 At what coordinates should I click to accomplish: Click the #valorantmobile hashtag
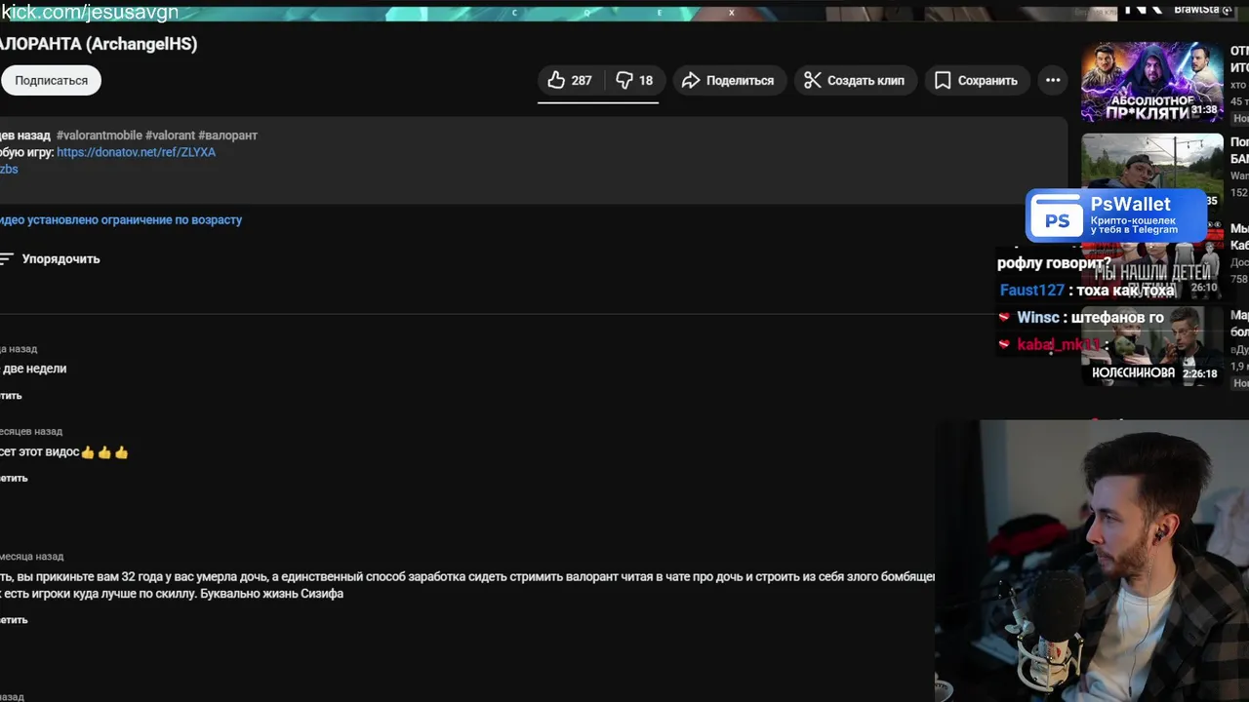coord(99,136)
